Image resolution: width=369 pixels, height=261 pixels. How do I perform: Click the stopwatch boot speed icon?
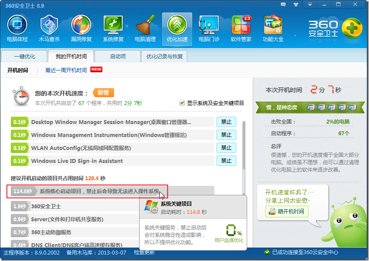pyautogui.click(x=21, y=96)
